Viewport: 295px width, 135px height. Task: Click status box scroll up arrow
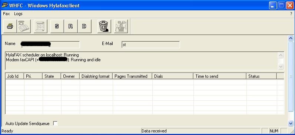281,55
